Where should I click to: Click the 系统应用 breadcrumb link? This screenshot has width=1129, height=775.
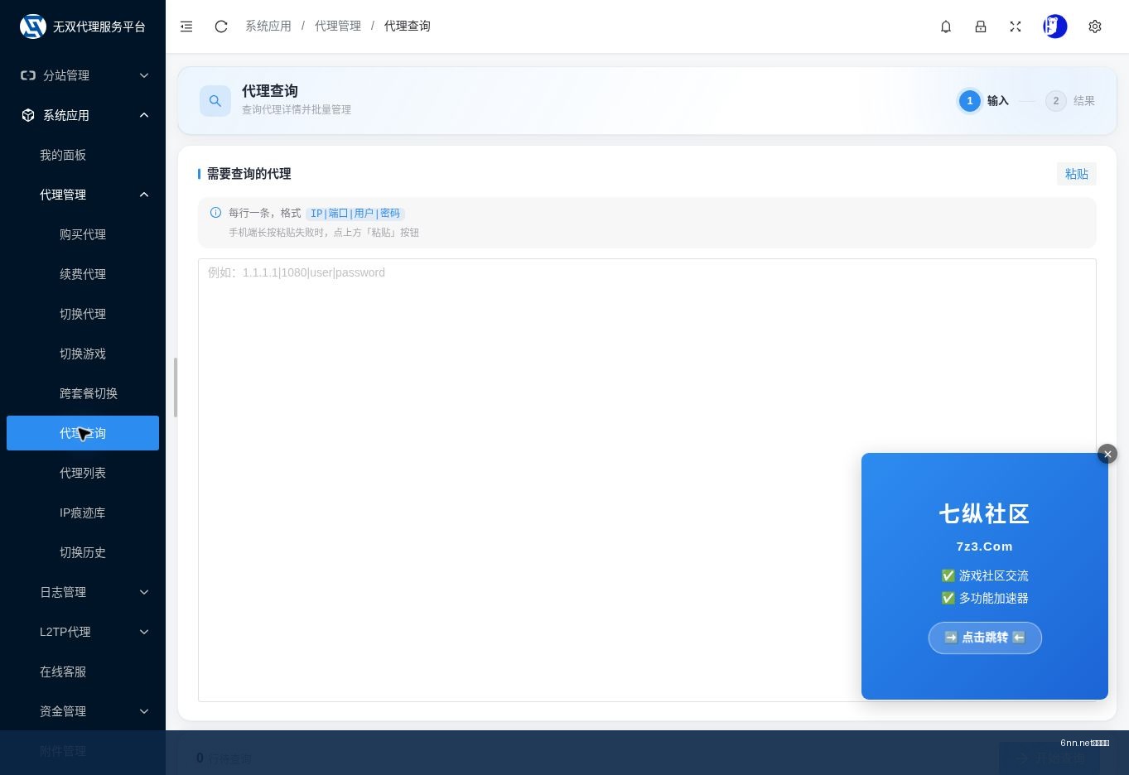click(268, 26)
